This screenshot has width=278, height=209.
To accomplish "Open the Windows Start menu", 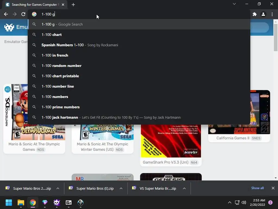I will point(9,202).
